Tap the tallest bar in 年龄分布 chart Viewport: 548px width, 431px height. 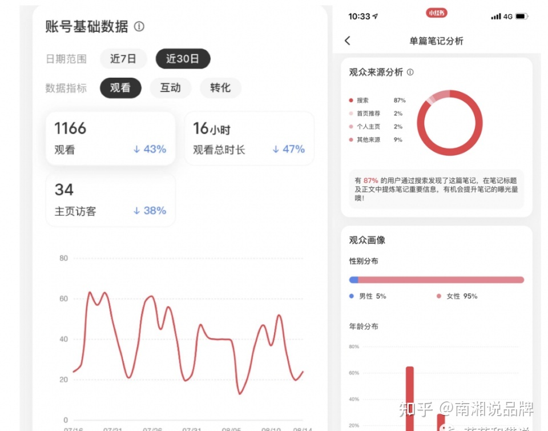click(410, 394)
